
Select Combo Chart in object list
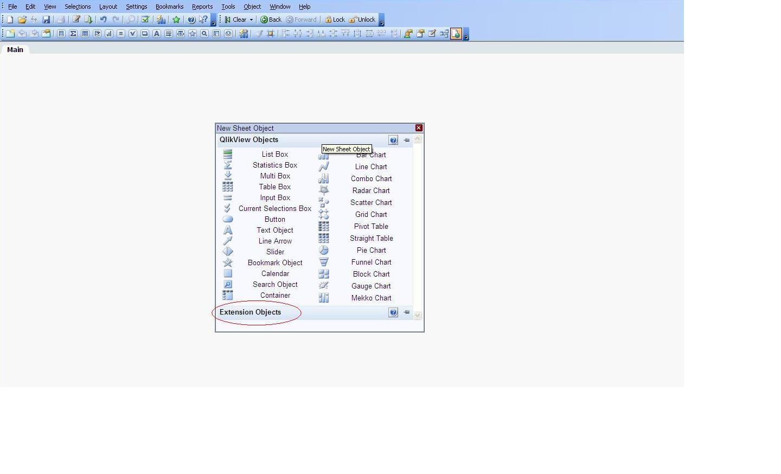click(x=372, y=178)
